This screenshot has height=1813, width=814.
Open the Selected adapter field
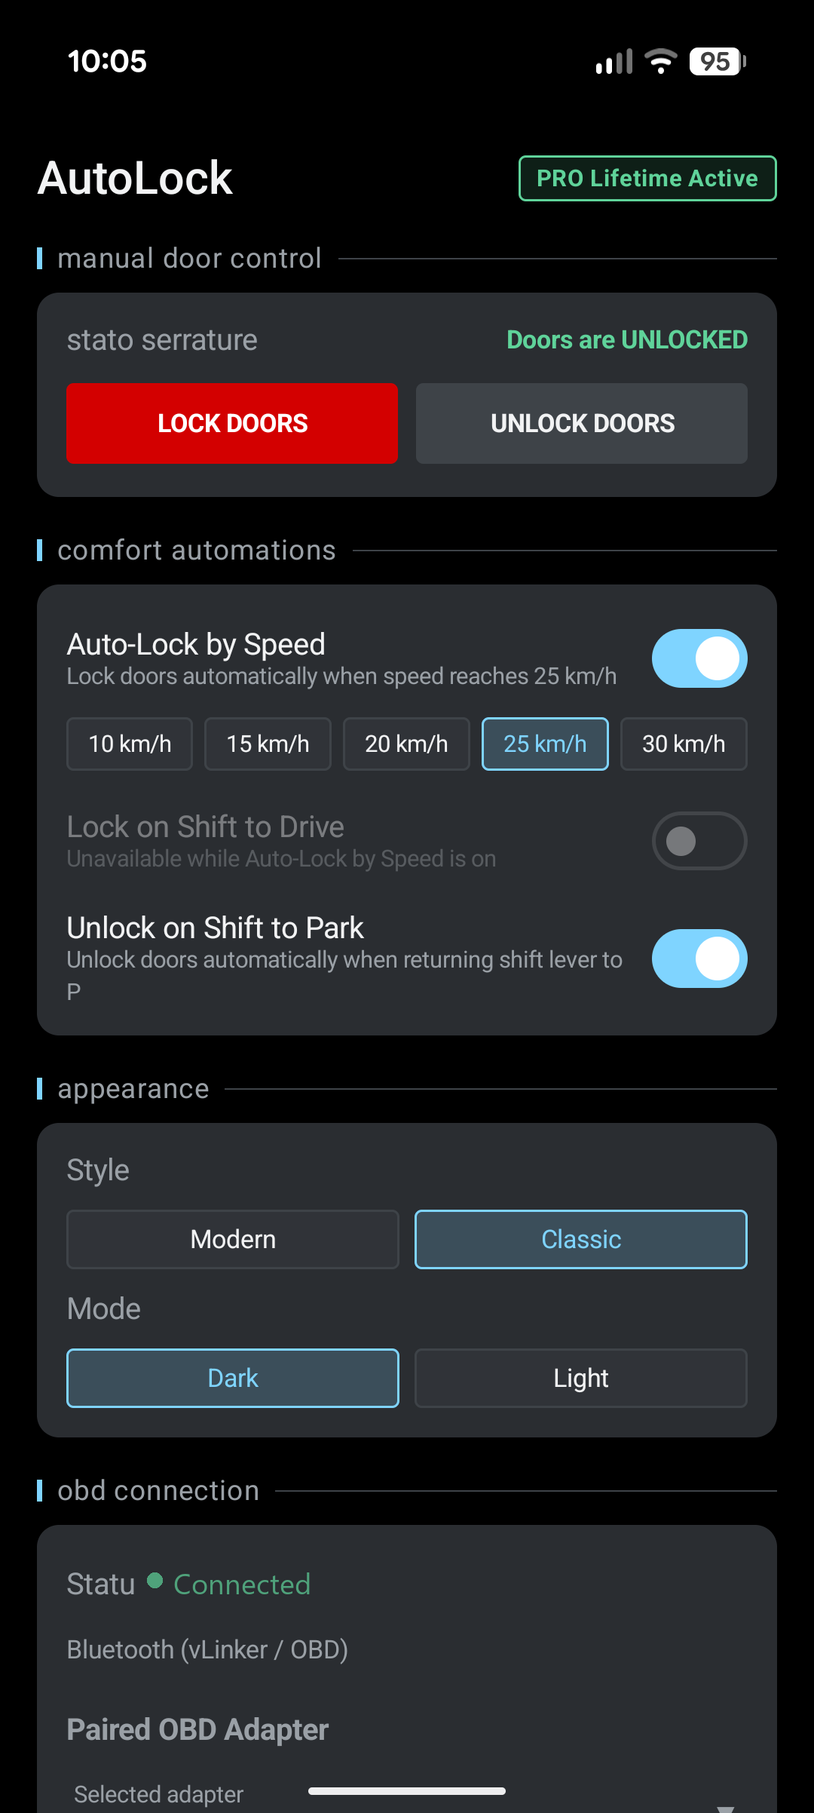tap(407, 1795)
